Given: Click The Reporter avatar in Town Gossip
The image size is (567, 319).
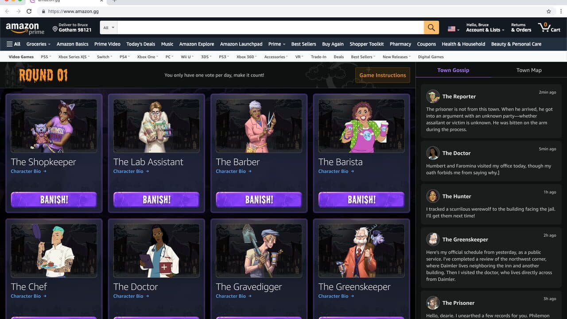Looking at the screenshot, I should [433, 96].
